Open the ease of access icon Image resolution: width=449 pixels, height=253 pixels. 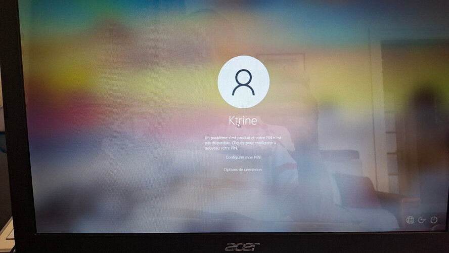[422, 220]
